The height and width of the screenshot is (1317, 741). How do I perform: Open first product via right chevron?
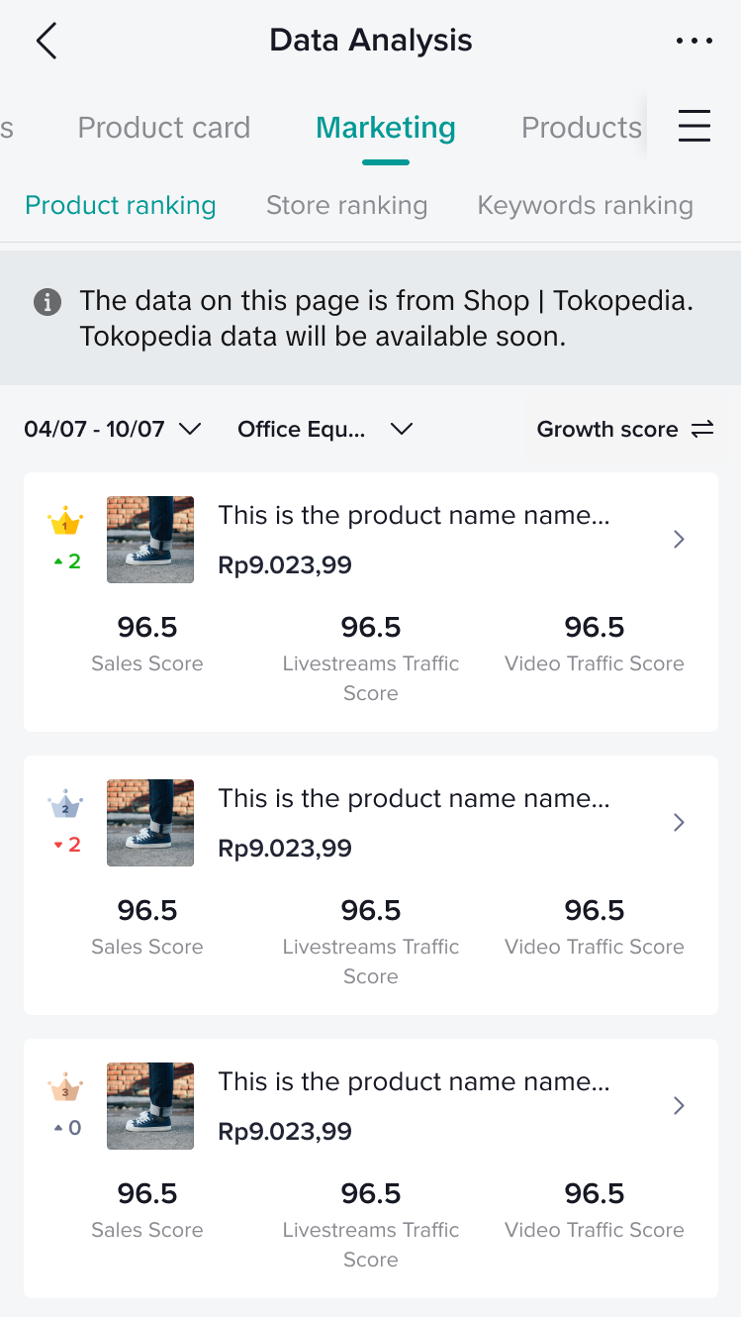coord(679,540)
